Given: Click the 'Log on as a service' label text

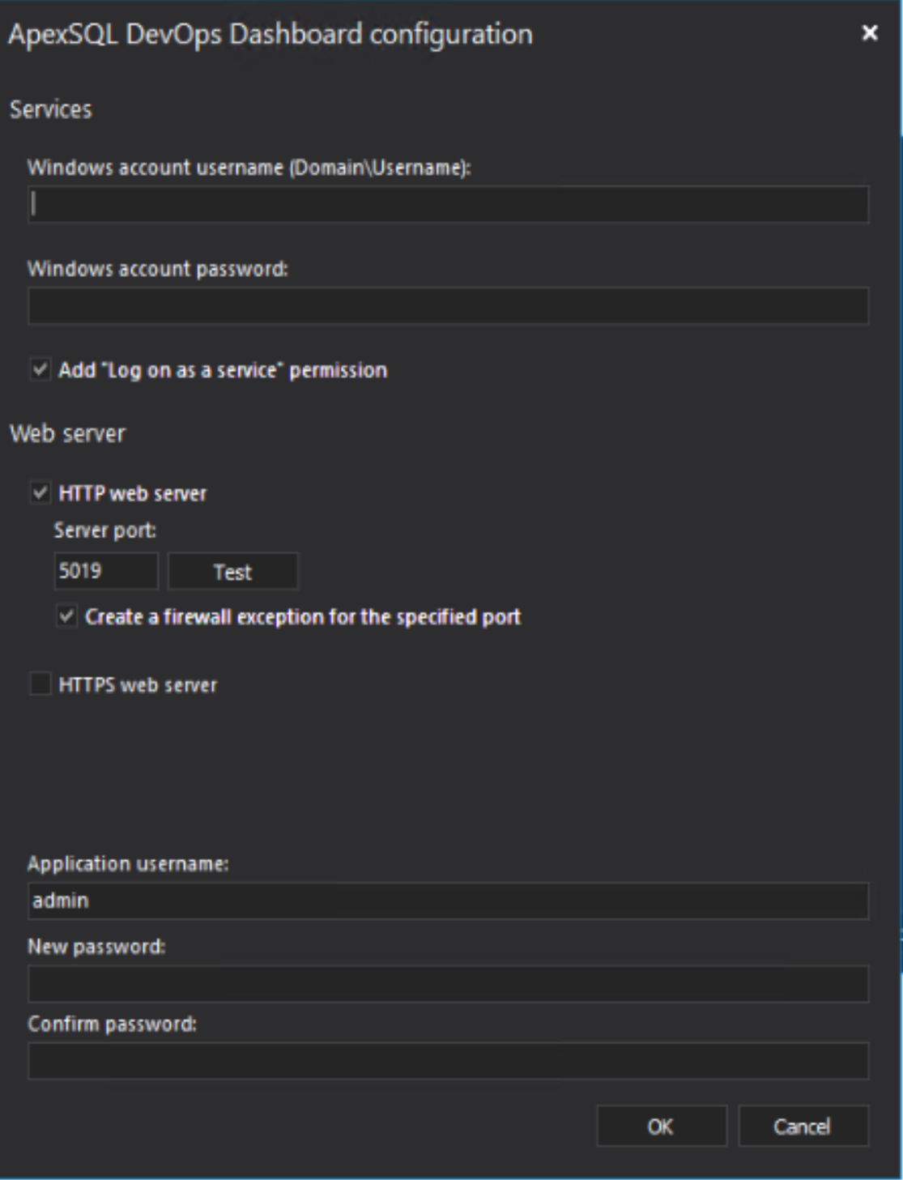Looking at the screenshot, I should [223, 369].
